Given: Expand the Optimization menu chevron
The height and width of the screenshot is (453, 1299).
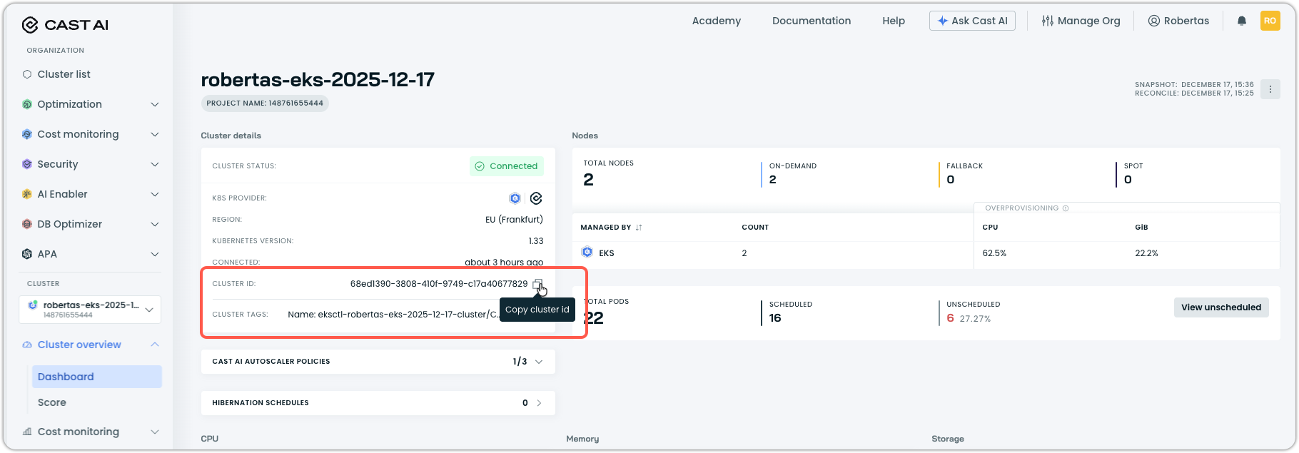Looking at the screenshot, I should (x=155, y=104).
